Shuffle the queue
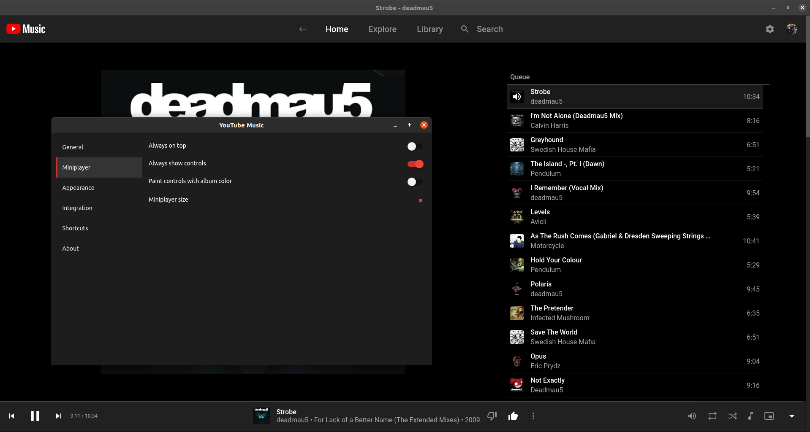Image resolution: width=810 pixels, height=432 pixels. click(x=733, y=416)
